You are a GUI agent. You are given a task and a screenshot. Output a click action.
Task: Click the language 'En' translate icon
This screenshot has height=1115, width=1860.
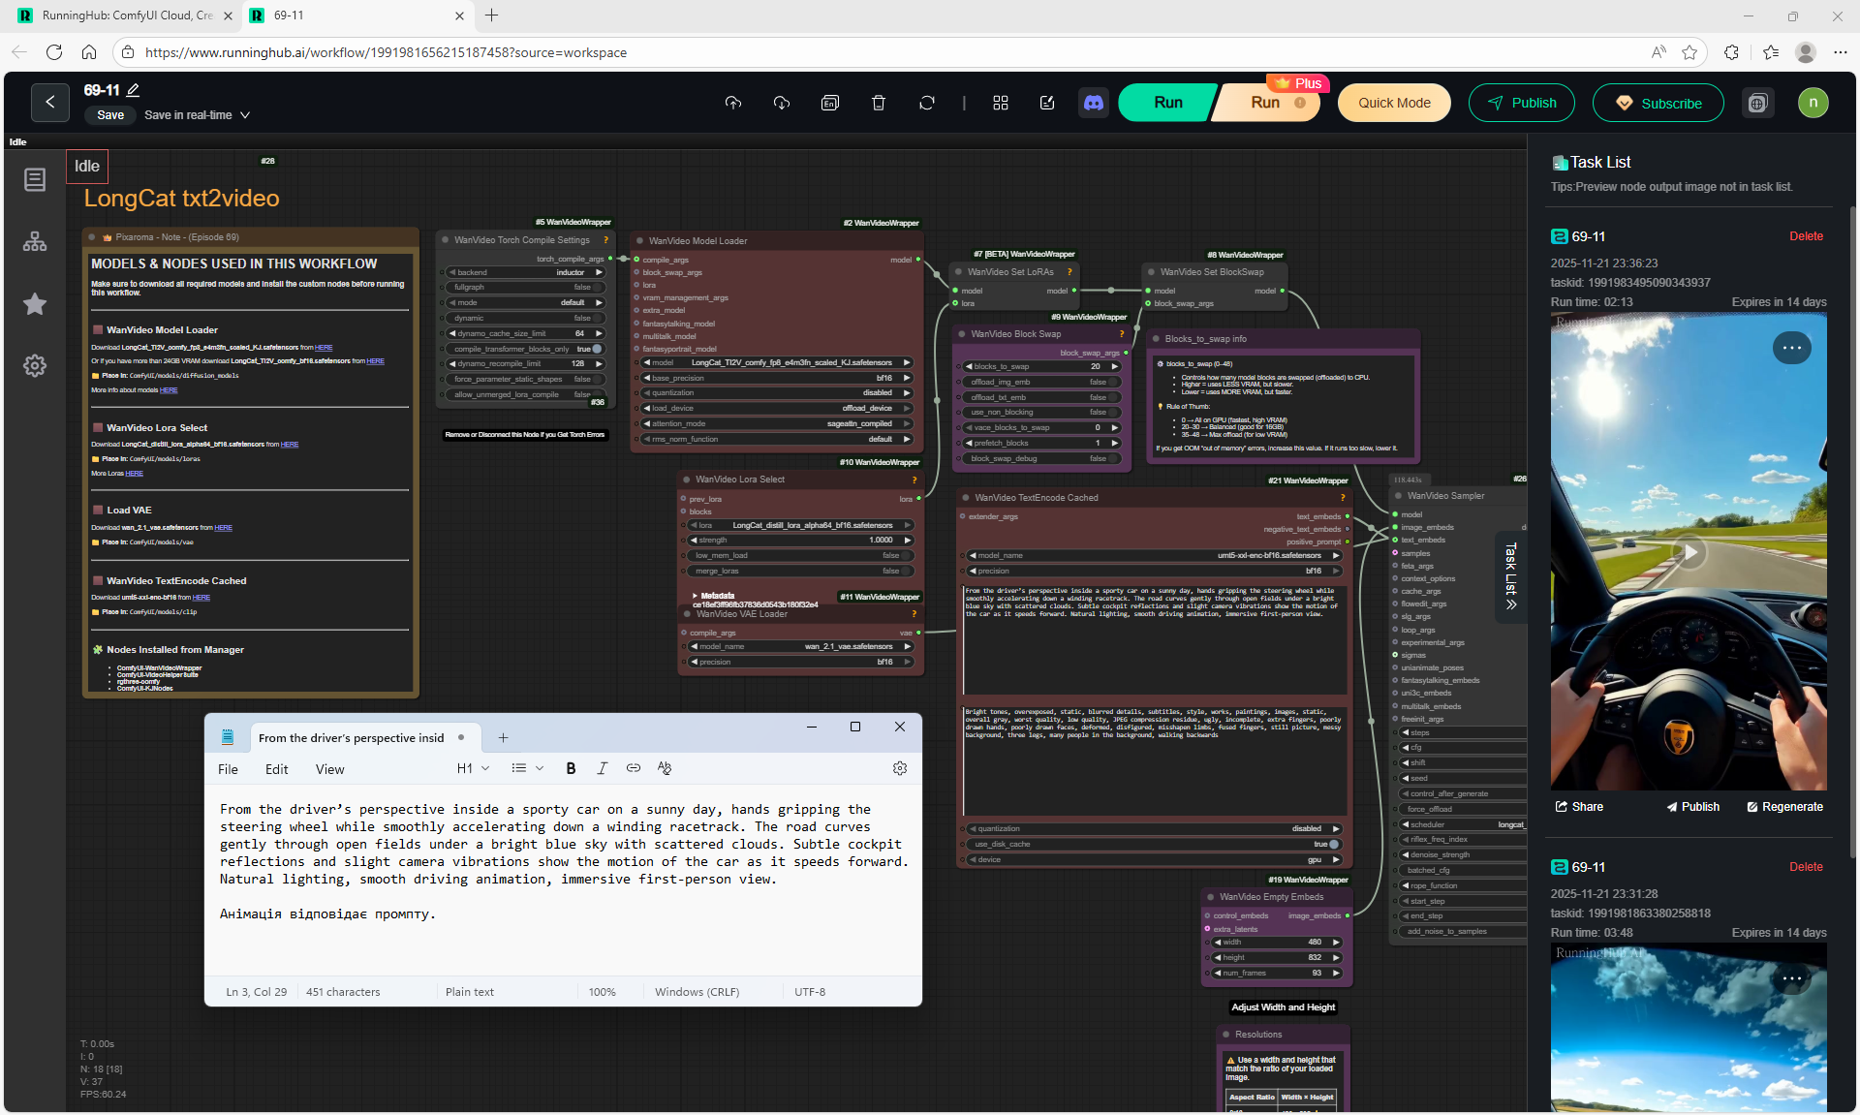[x=830, y=103]
